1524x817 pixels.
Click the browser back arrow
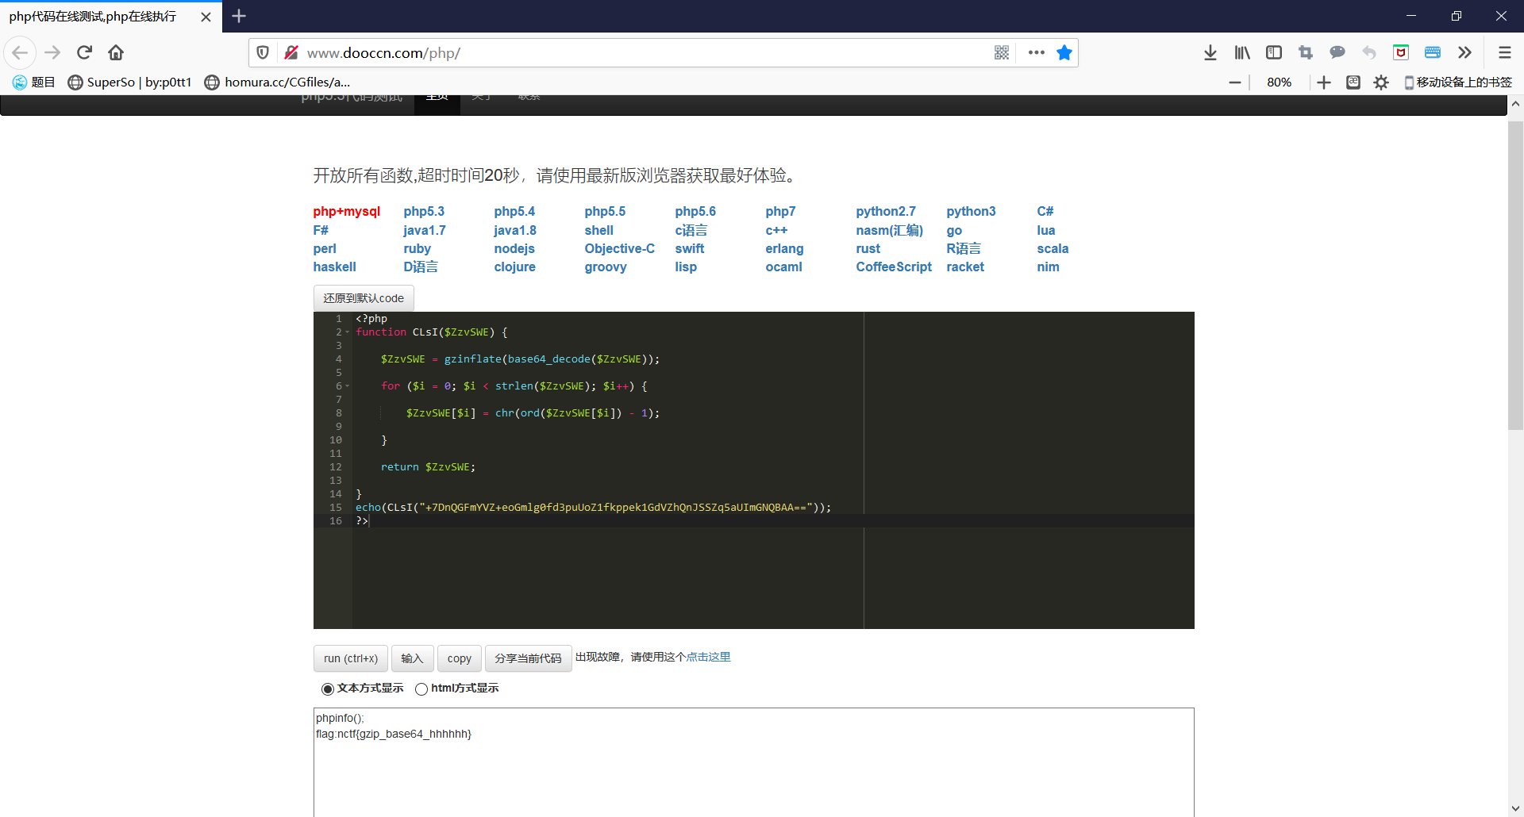coord(20,52)
